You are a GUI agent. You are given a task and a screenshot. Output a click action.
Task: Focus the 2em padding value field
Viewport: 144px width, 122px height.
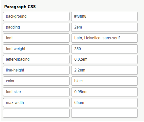click(x=104, y=27)
